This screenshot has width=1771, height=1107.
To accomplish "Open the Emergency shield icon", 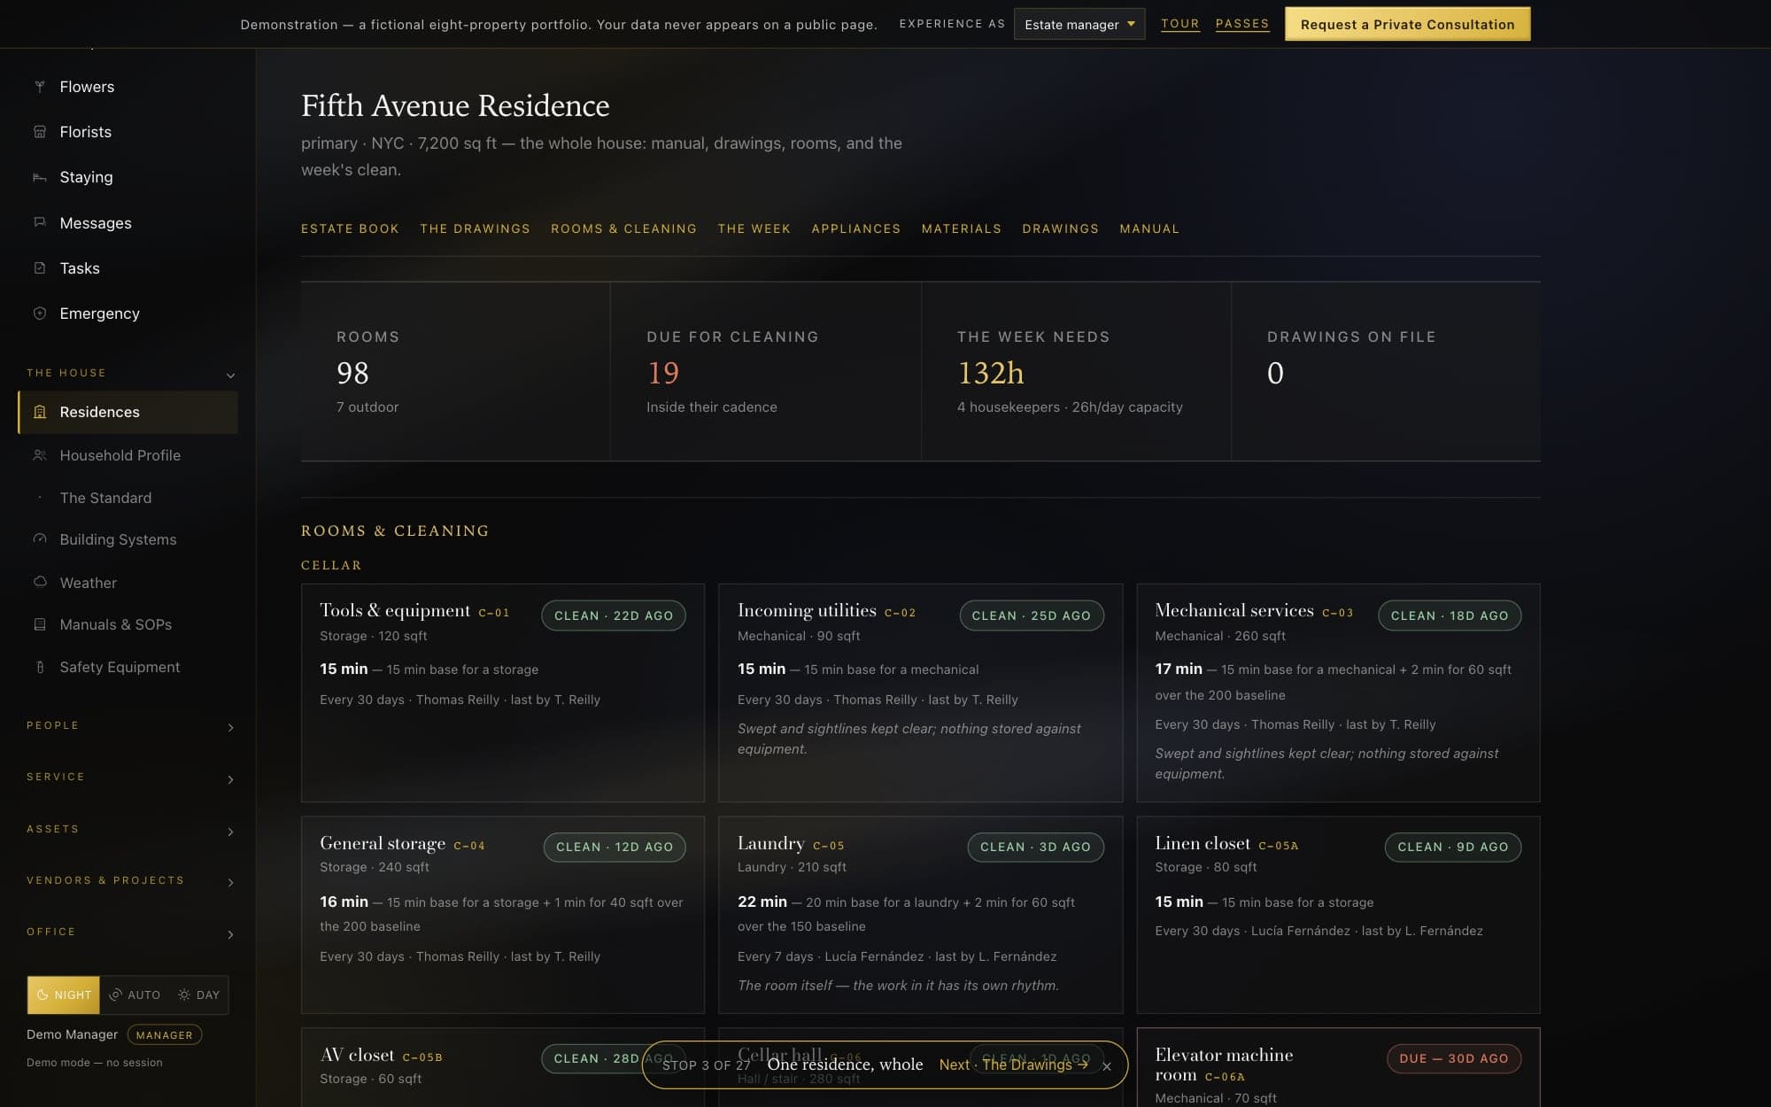I will (x=40, y=313).
